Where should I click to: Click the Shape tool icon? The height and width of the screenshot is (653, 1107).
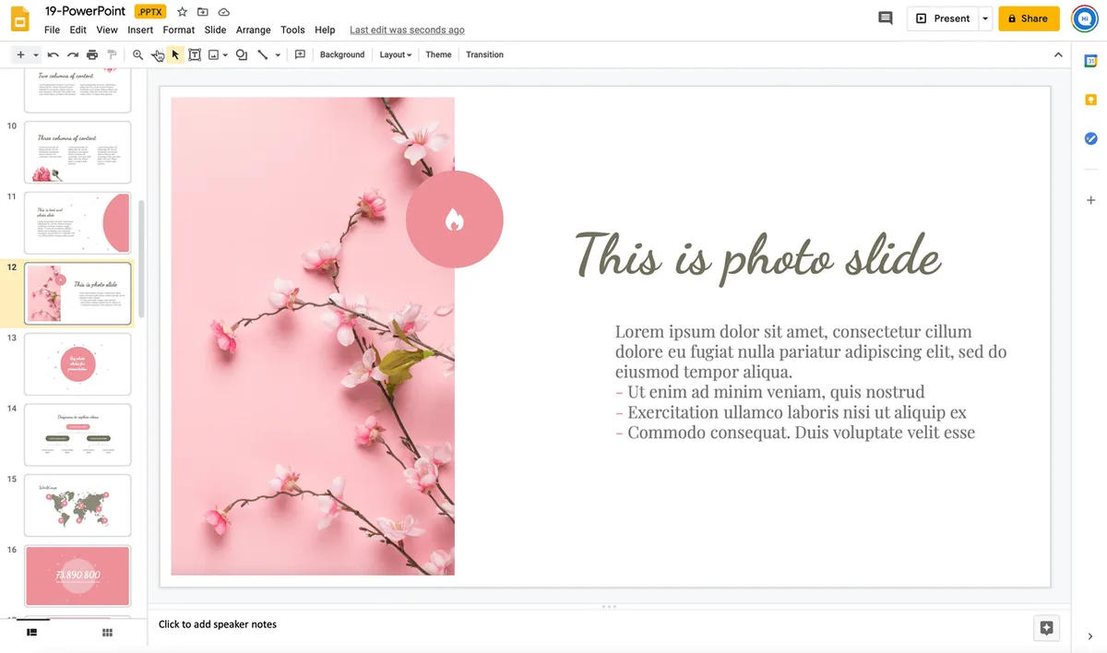242,55
